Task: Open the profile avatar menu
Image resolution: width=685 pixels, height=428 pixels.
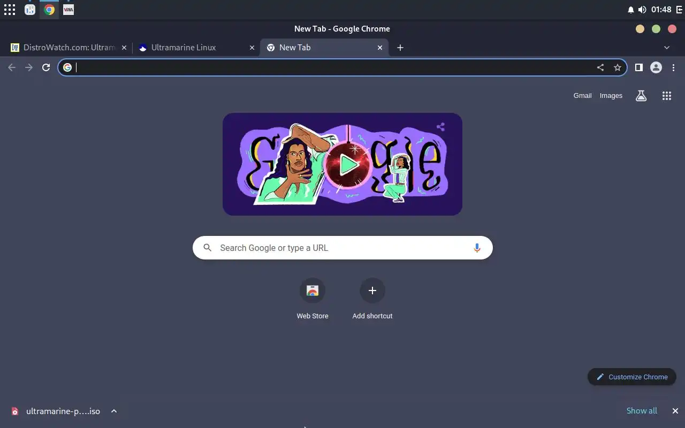Action: click(x=656, y=67)
